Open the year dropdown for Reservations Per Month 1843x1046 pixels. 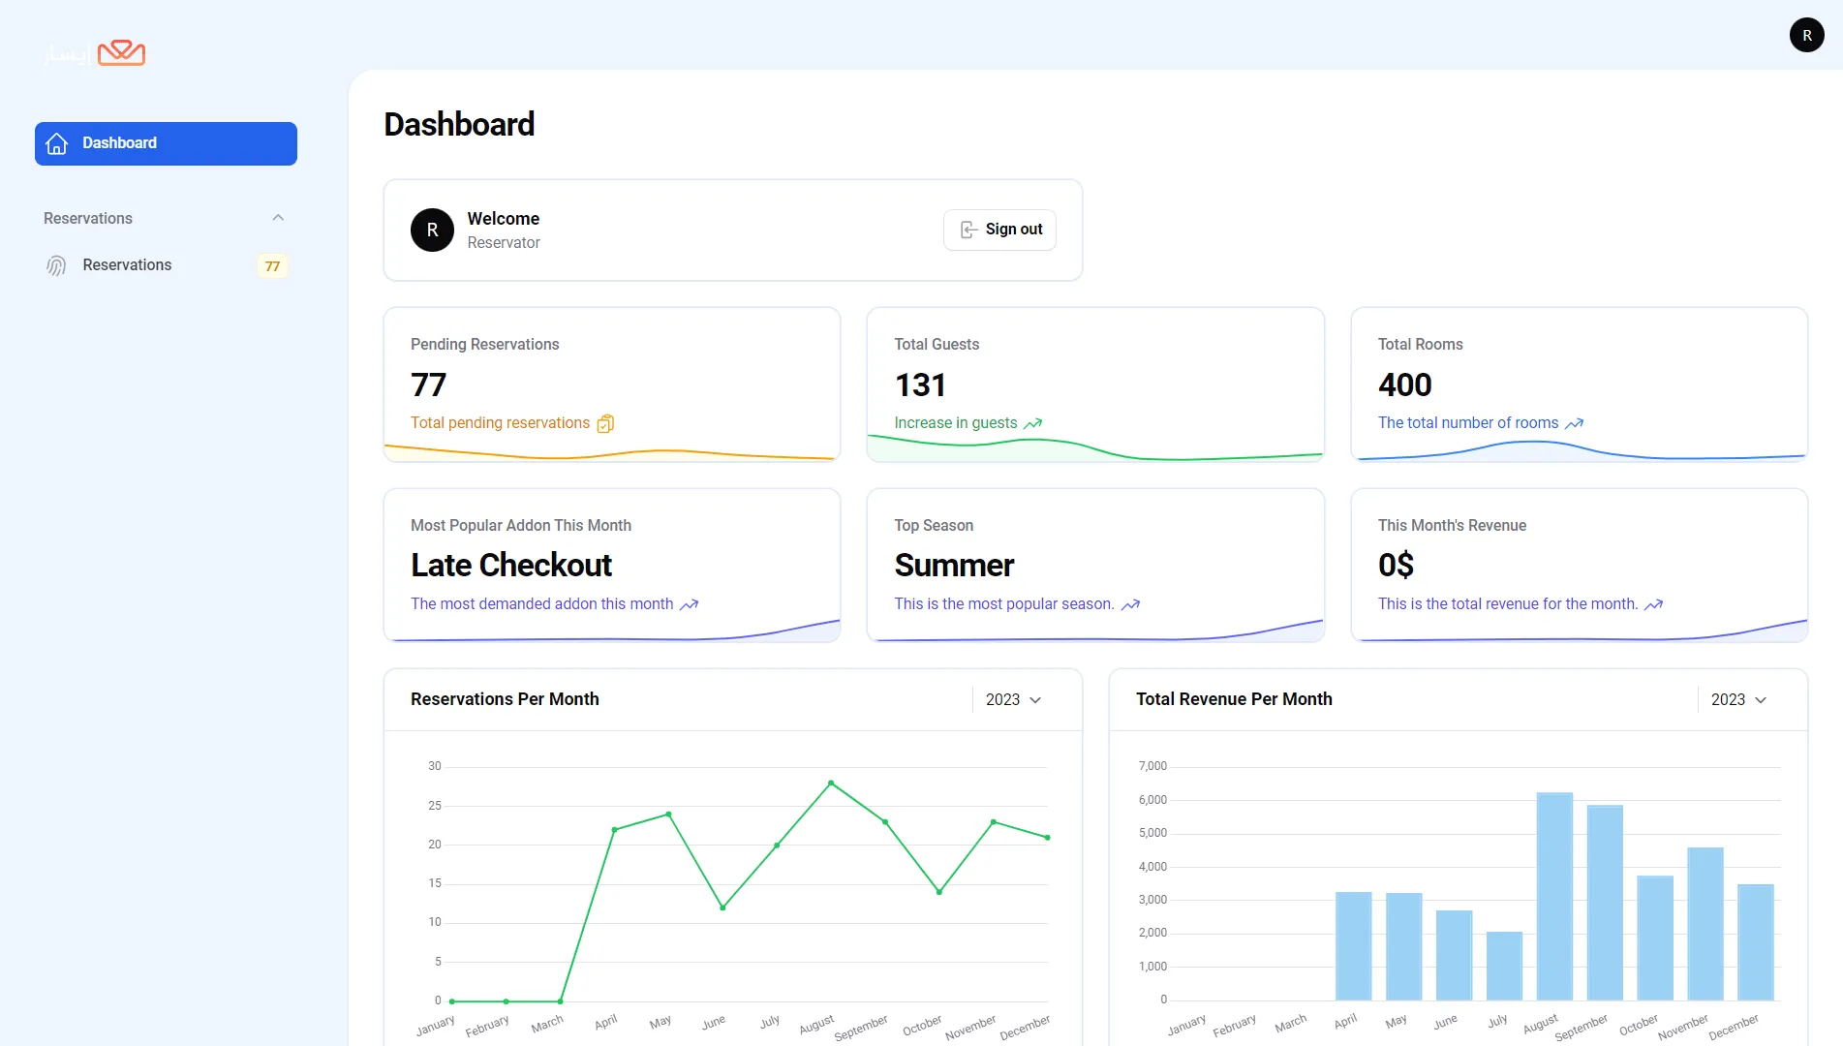1013,699
